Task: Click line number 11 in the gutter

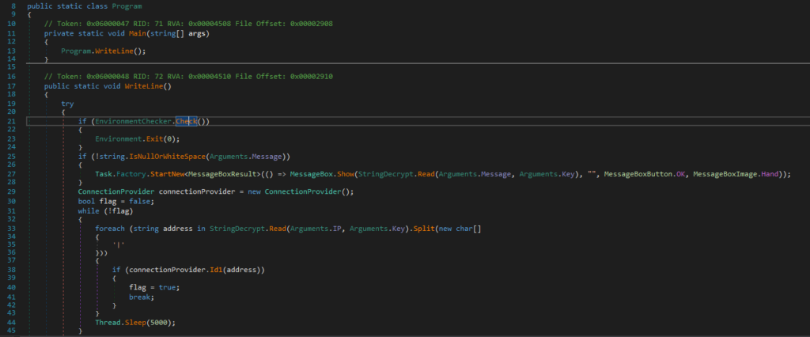Action: click(11, 33)
